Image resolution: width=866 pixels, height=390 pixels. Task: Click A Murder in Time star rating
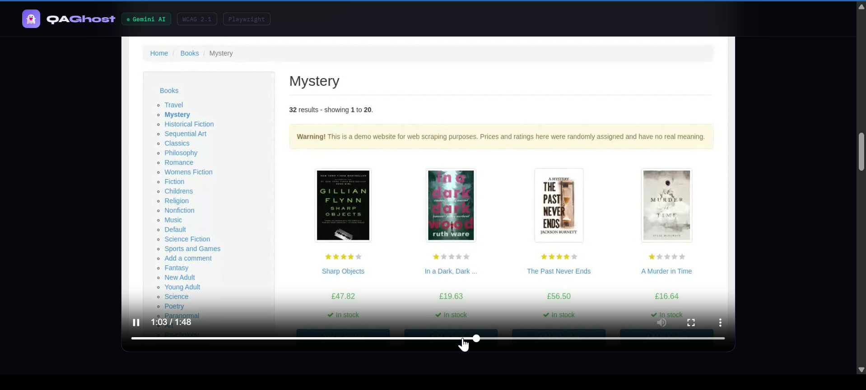[667, 257]
